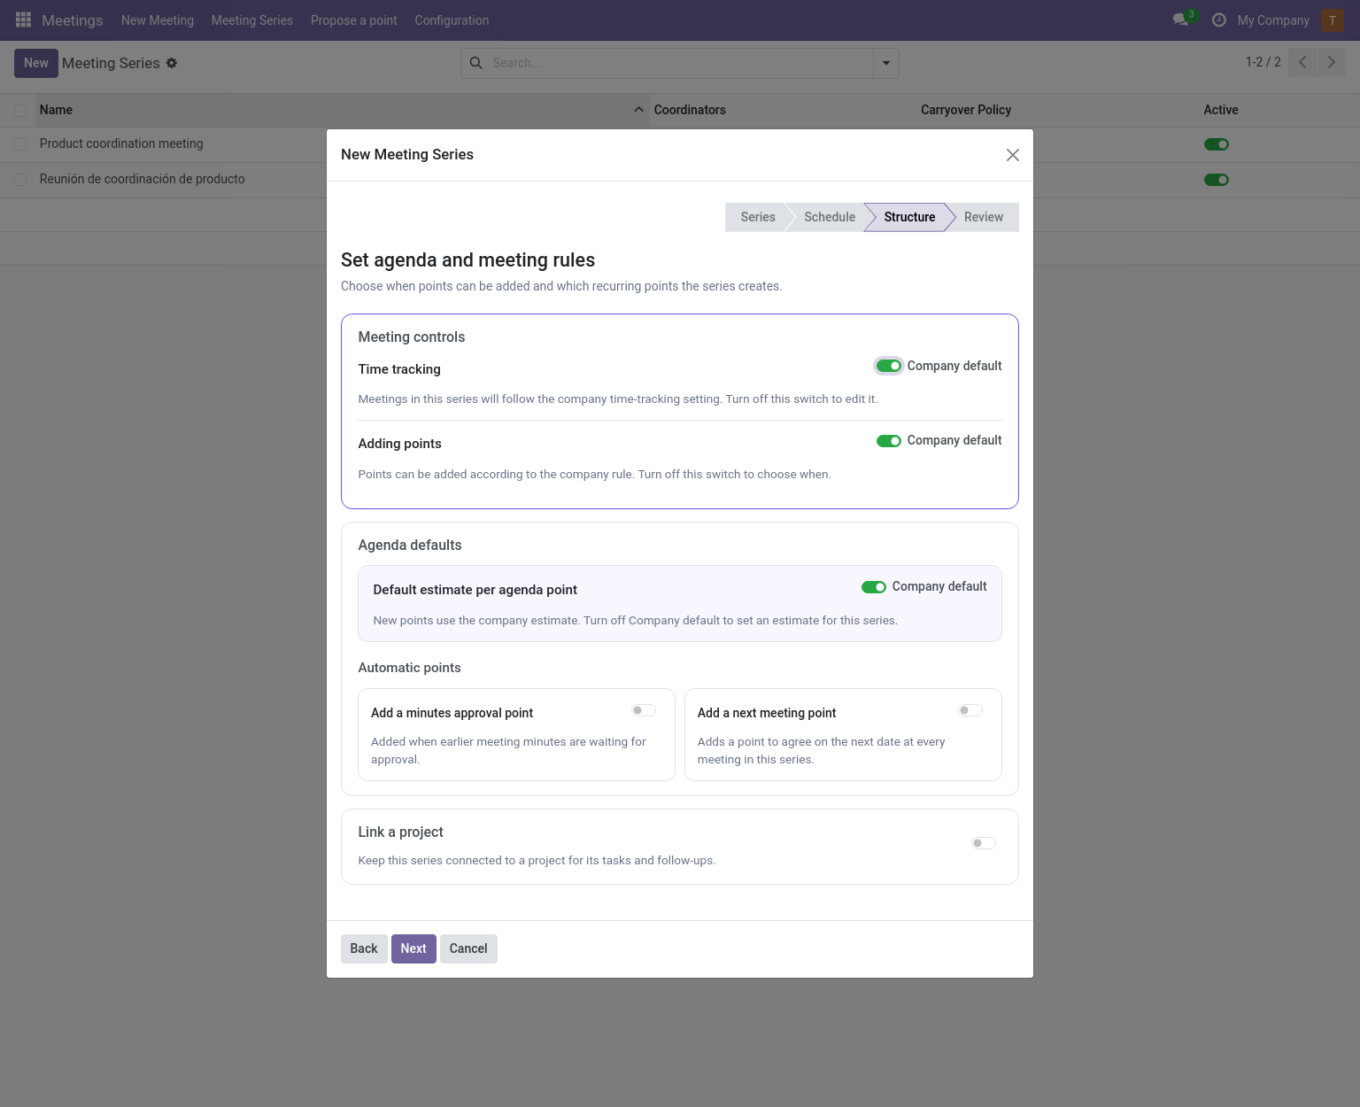Open the My Company switcher

pos(1273,20)
